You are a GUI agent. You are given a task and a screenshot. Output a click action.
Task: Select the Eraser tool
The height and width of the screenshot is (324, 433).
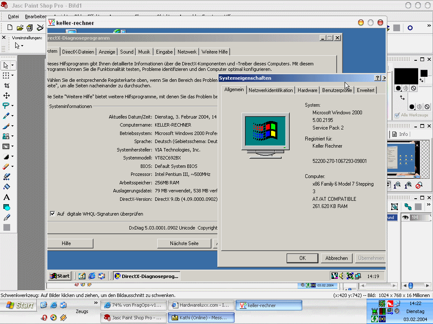click(6, 166)
